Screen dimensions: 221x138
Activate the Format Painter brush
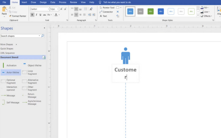pyautogui.click(x=10, y=16)
